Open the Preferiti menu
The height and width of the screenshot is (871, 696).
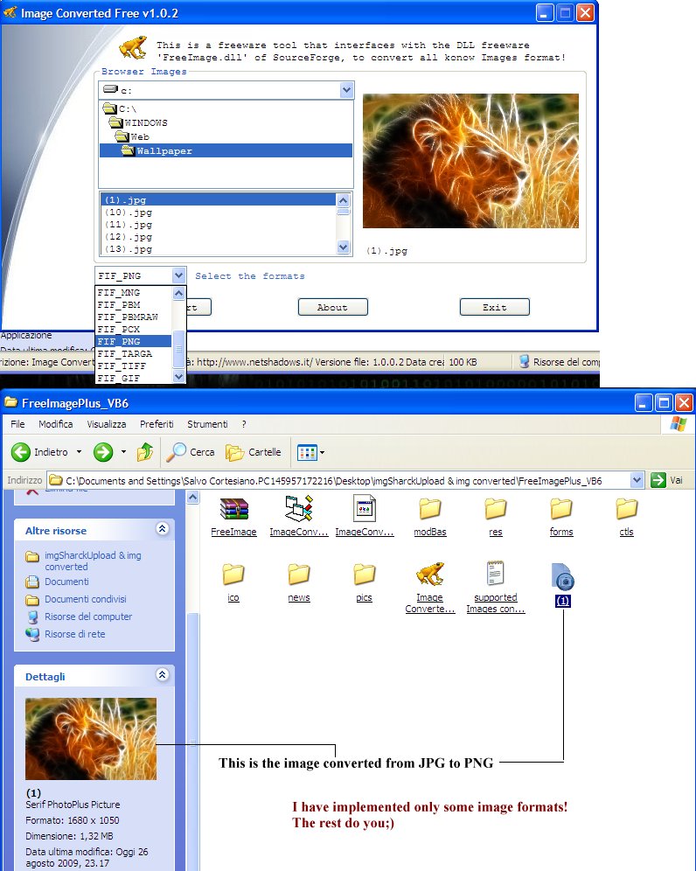click(x=157, y=424)
